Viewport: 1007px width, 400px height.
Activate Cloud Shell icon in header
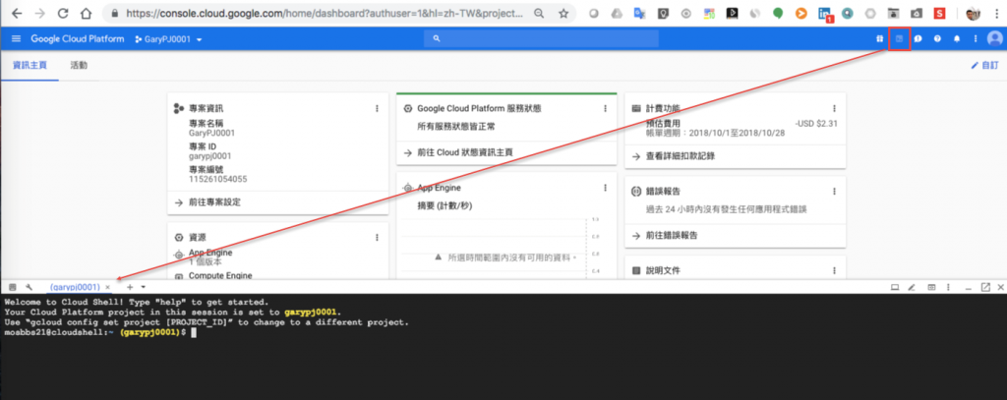click(x=899, y=39)
